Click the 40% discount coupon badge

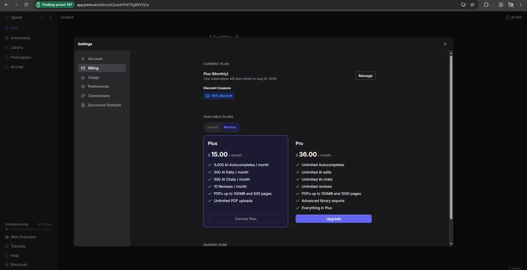tap(219, 96)
